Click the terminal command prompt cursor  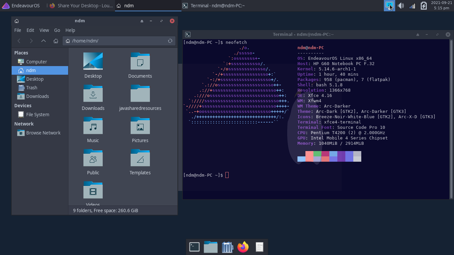[227, 175]
